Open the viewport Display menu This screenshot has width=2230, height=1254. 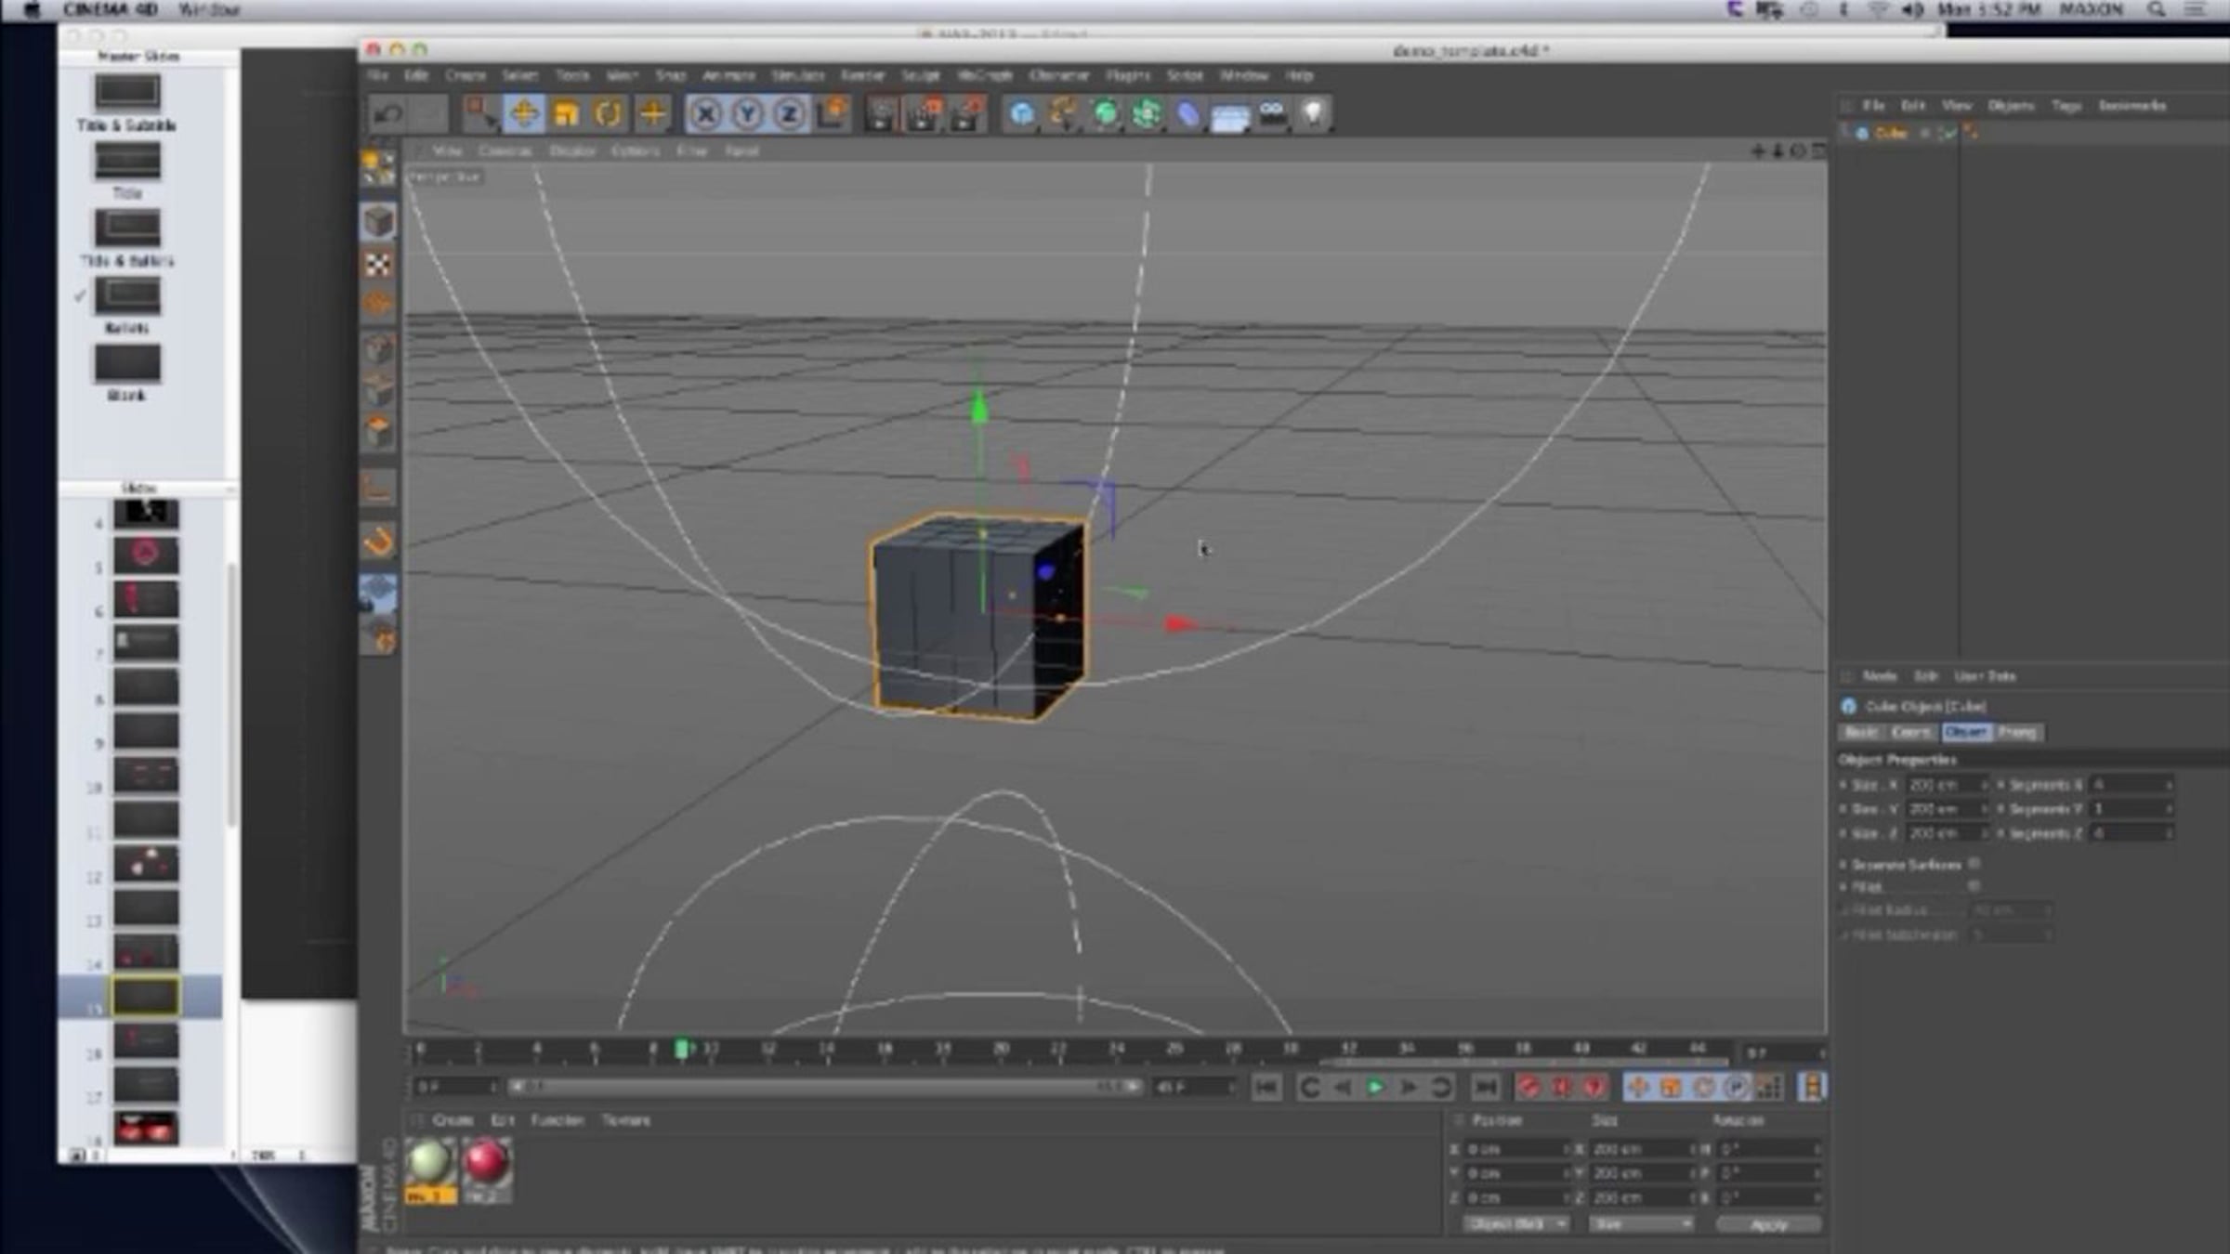572,150
